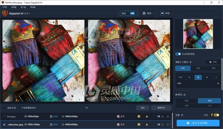Uncheck the intbrushes.jpeg row checkbox

(4, 124)
